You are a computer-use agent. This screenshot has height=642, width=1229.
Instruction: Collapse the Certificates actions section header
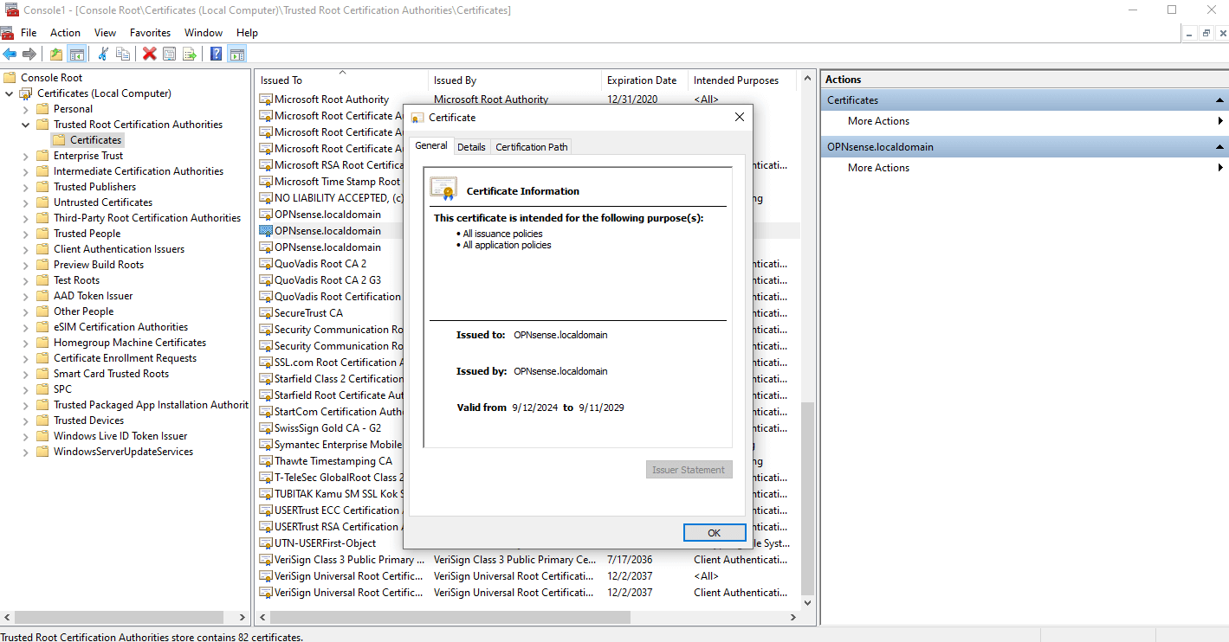(x=1219, y=100)
